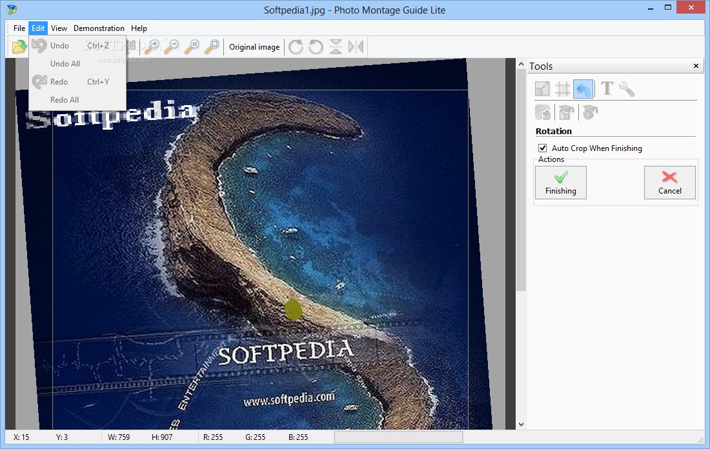The width and height of the screenshot is (710, 449).
Task: Select the Text tool
Action: [607, 88]
